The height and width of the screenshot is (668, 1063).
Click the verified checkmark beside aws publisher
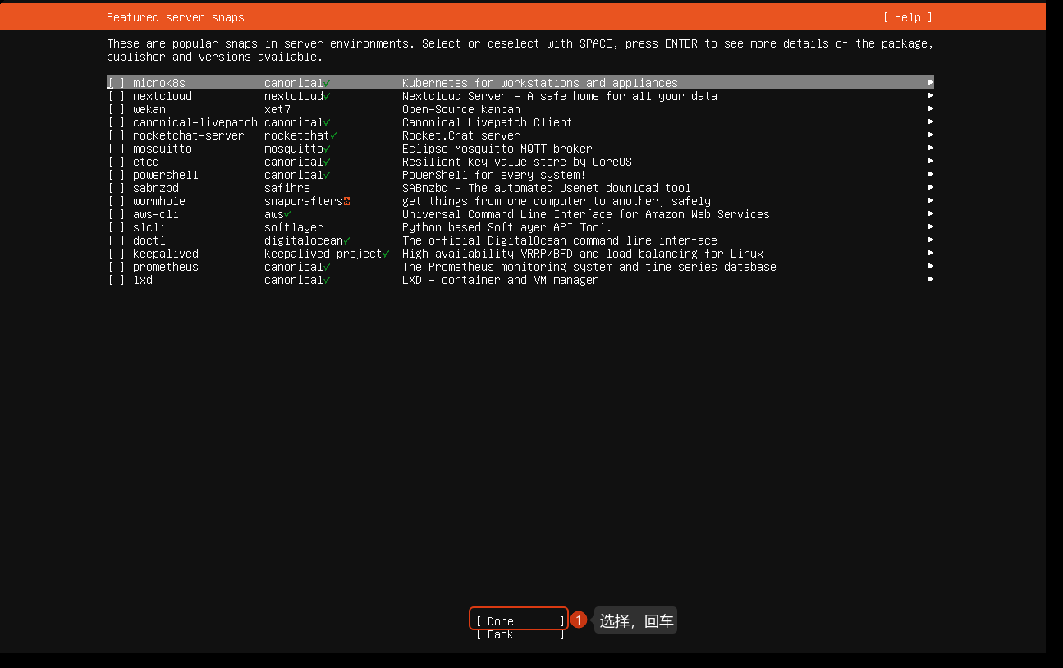click(287, 214)
